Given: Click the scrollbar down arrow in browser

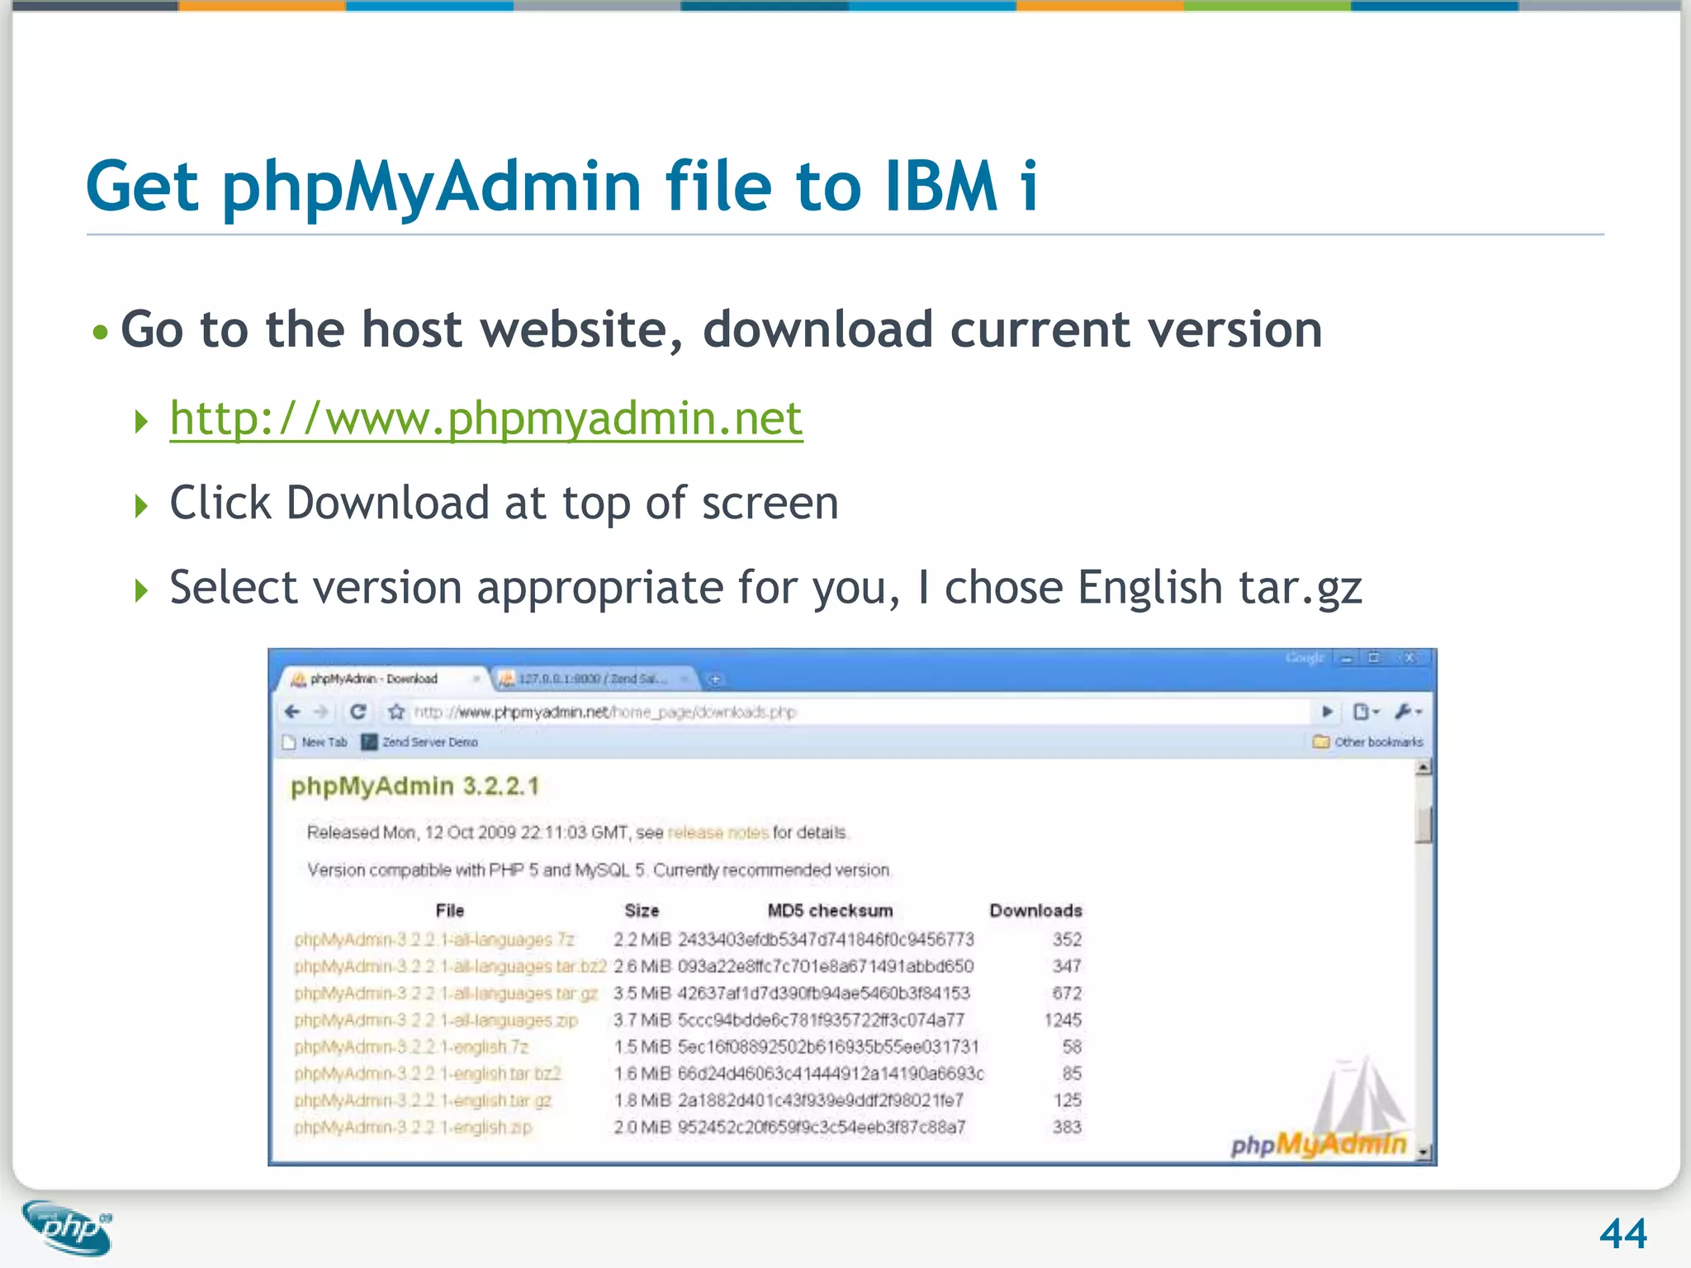Looking at the screenshot, I should tap(1423, 1152).
